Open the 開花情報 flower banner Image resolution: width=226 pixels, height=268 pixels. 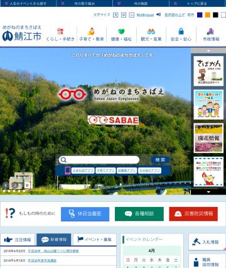[208, 138]
